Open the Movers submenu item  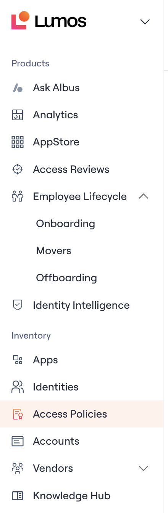(54, 251)
